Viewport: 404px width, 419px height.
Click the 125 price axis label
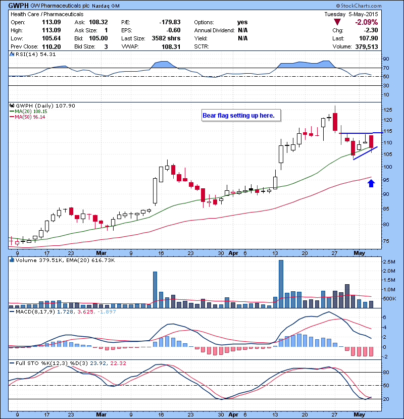click(x=387, y=110)
